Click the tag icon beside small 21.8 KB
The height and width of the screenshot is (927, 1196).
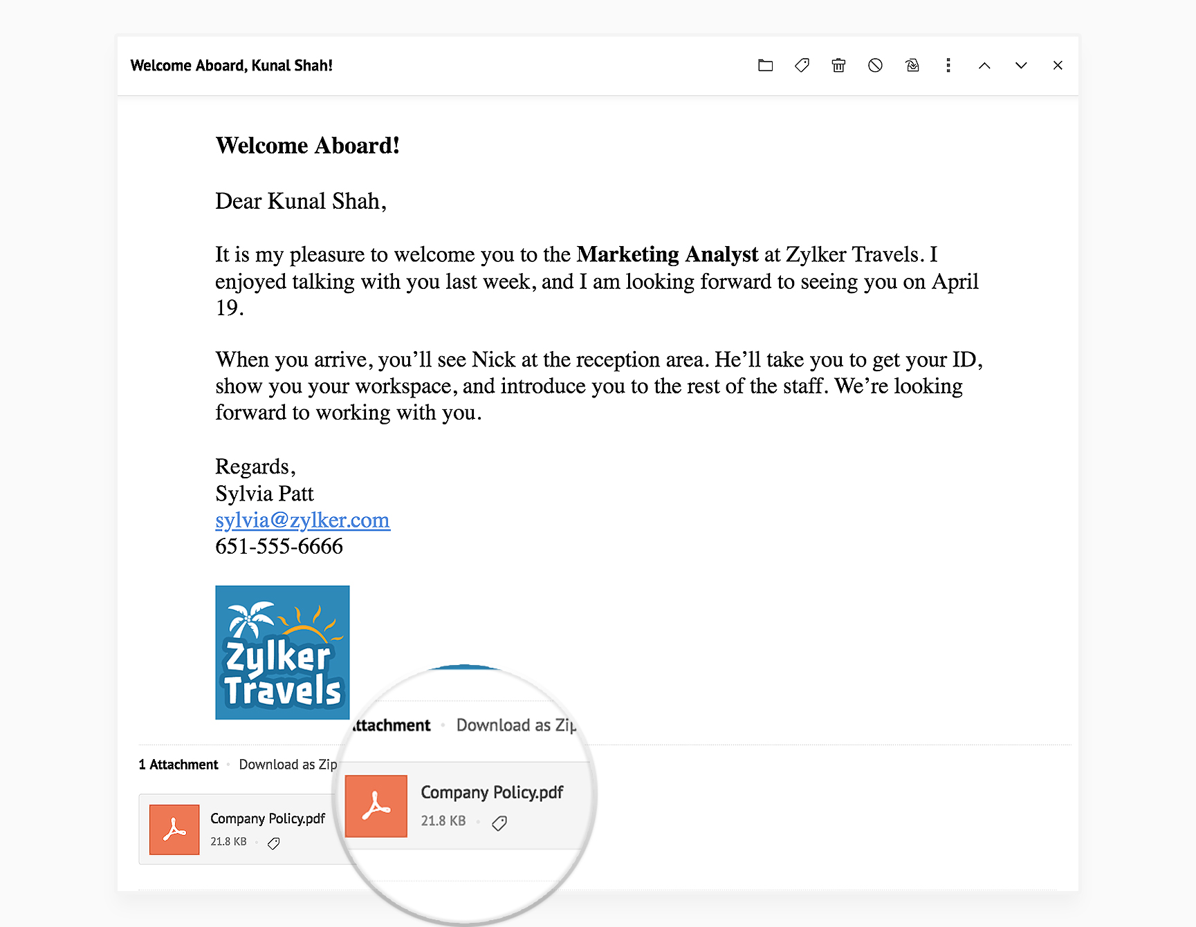274,843
